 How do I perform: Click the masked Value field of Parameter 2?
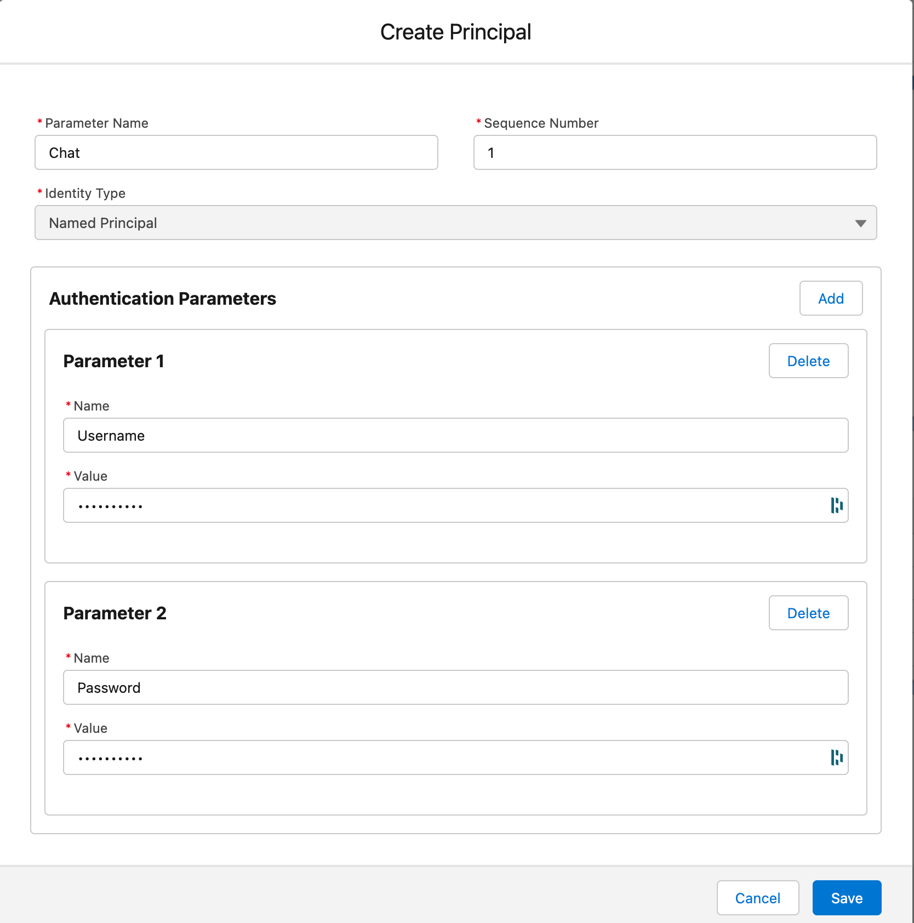click(x=438, y=758)
